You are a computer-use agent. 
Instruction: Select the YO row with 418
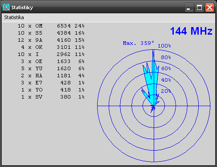point(53,90)
